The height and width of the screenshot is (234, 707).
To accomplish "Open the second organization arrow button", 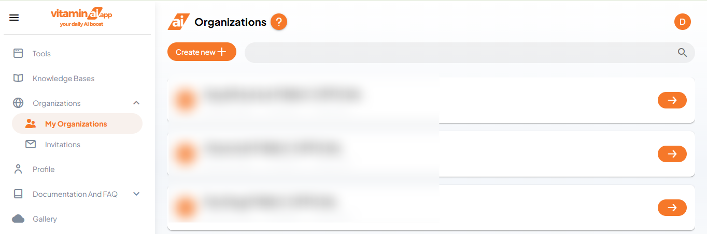I will 672,154.
